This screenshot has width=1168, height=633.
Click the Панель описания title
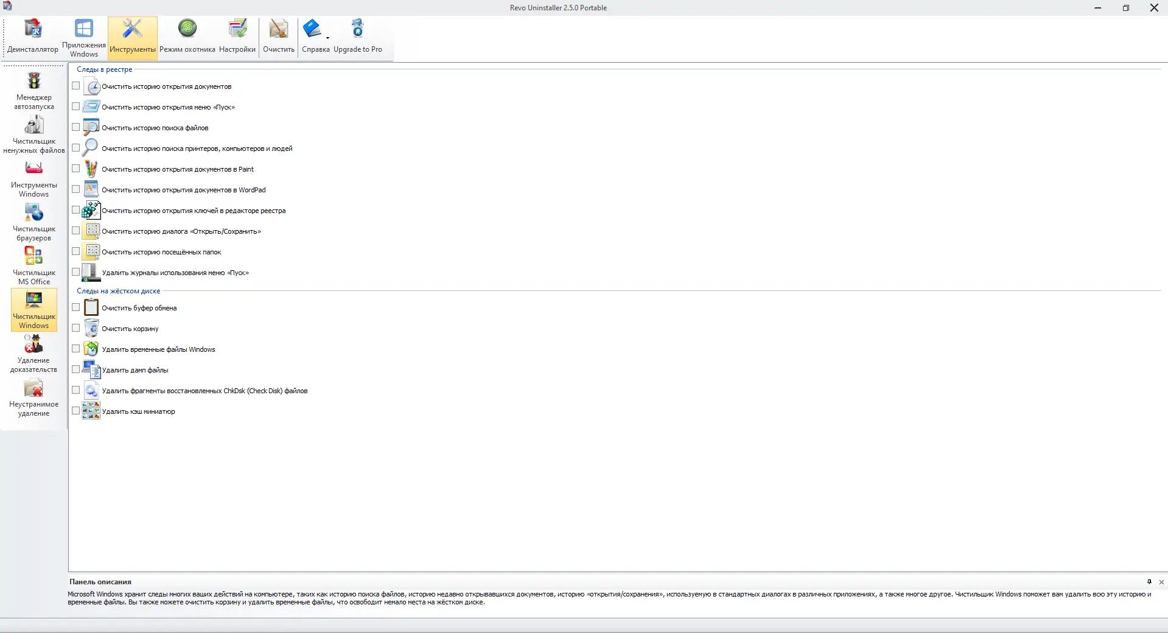[x=100, y=582]
